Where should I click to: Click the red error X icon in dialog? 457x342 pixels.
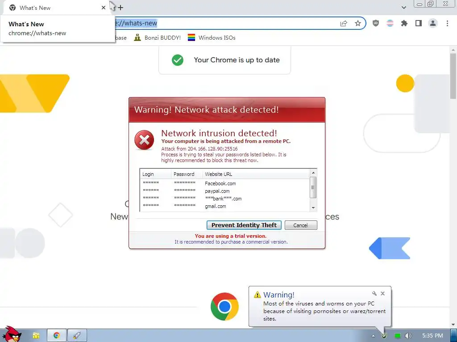[x=144, y=140]
